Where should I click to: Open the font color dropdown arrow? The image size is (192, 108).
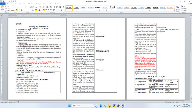[41, 10]
